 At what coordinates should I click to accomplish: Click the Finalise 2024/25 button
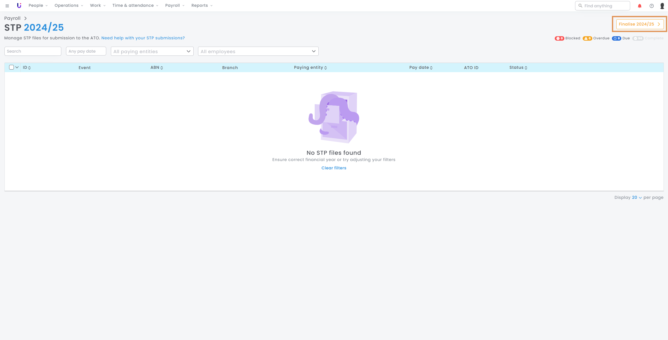pos(640,24)
